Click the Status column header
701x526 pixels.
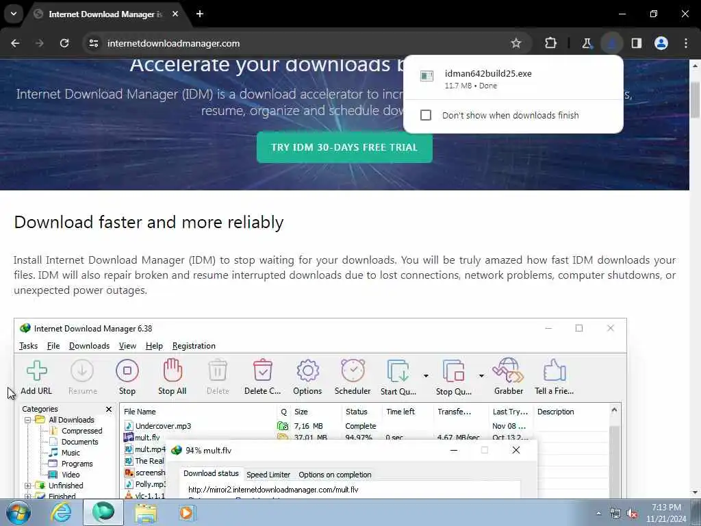point(356,412)
